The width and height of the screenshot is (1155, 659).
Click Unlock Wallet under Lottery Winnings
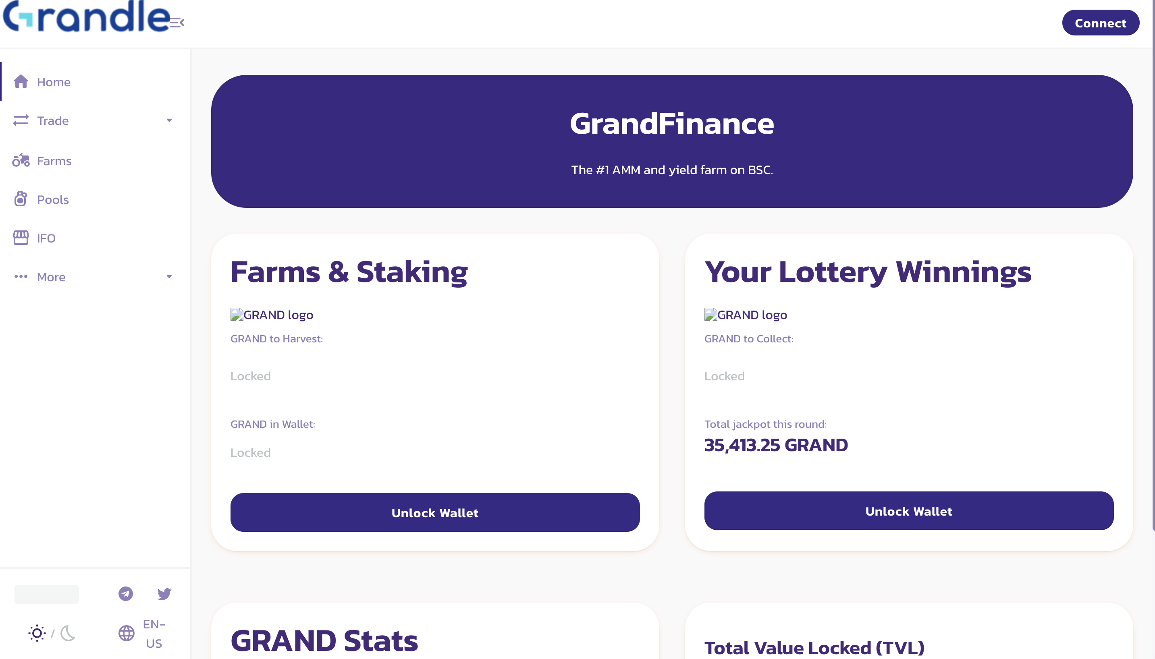pyautogui.click(x=908, y=511)
